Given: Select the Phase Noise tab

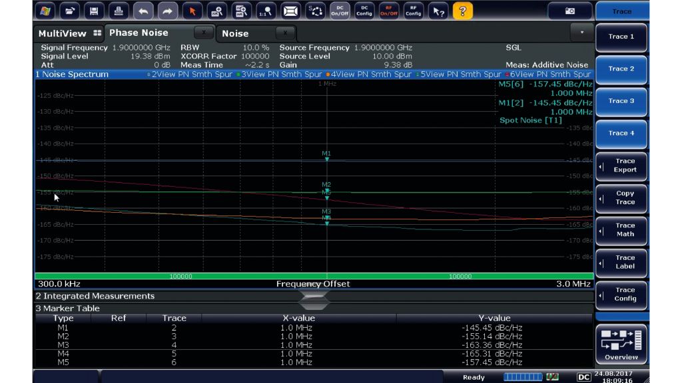Looking at the screenshot, I should pos(139,33).
